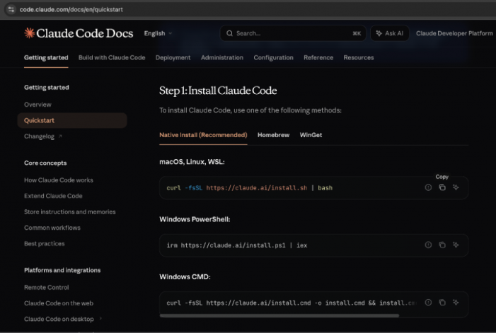Open the Claude Developer Platform link
The width and height of the screenshot is (496, 333).
[x=454, y=33]
